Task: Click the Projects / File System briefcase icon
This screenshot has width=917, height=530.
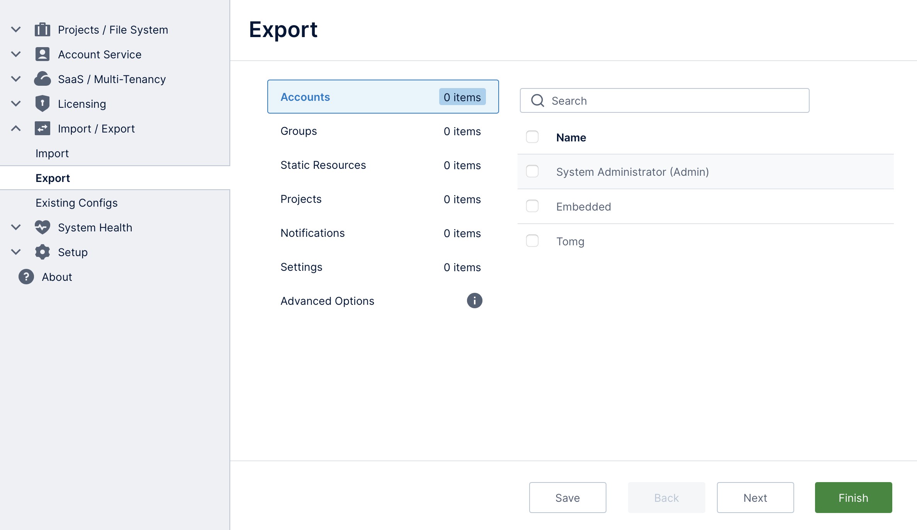Action: [x=42, y=30]
